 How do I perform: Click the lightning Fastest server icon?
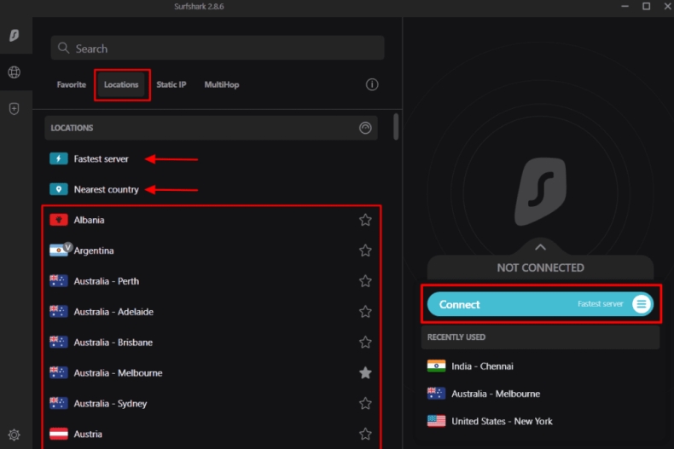pos(58,158)
